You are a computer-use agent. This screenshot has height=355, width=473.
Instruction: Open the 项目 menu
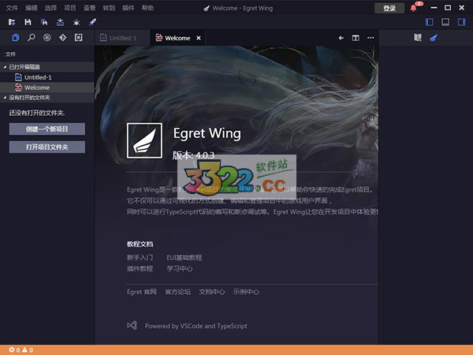(x=70, y=8)
